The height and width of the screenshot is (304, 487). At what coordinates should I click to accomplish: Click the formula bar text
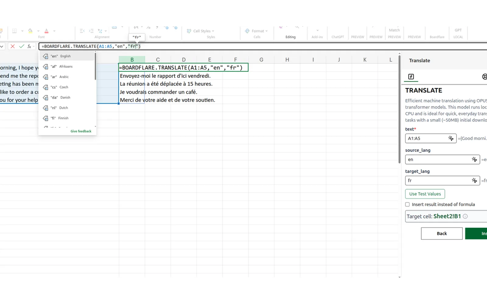coord(91,46)
